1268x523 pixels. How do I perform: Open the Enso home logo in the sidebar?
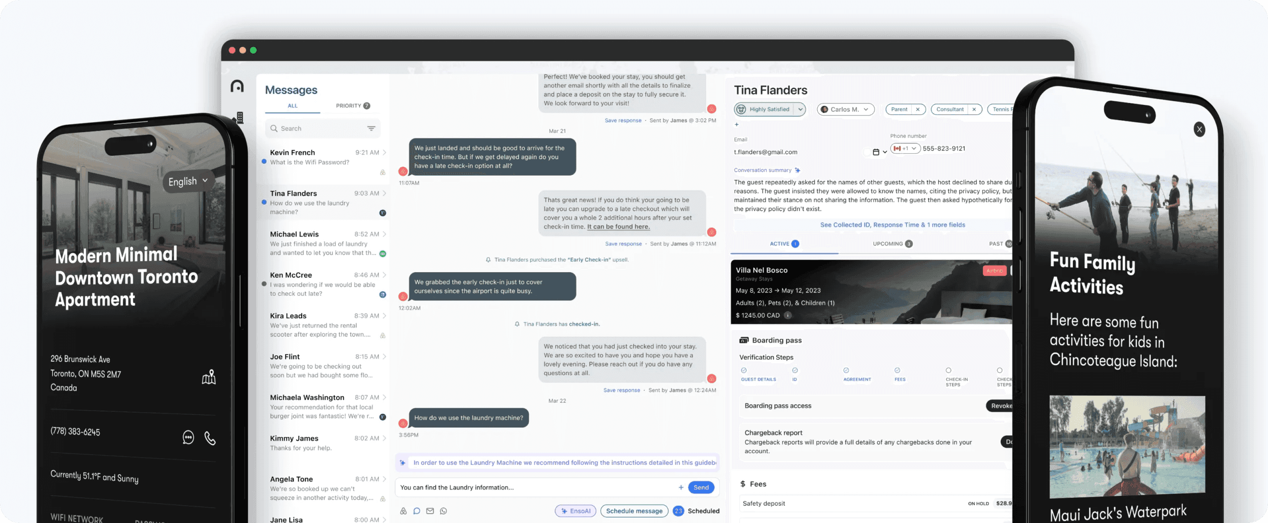coord(237,86)
